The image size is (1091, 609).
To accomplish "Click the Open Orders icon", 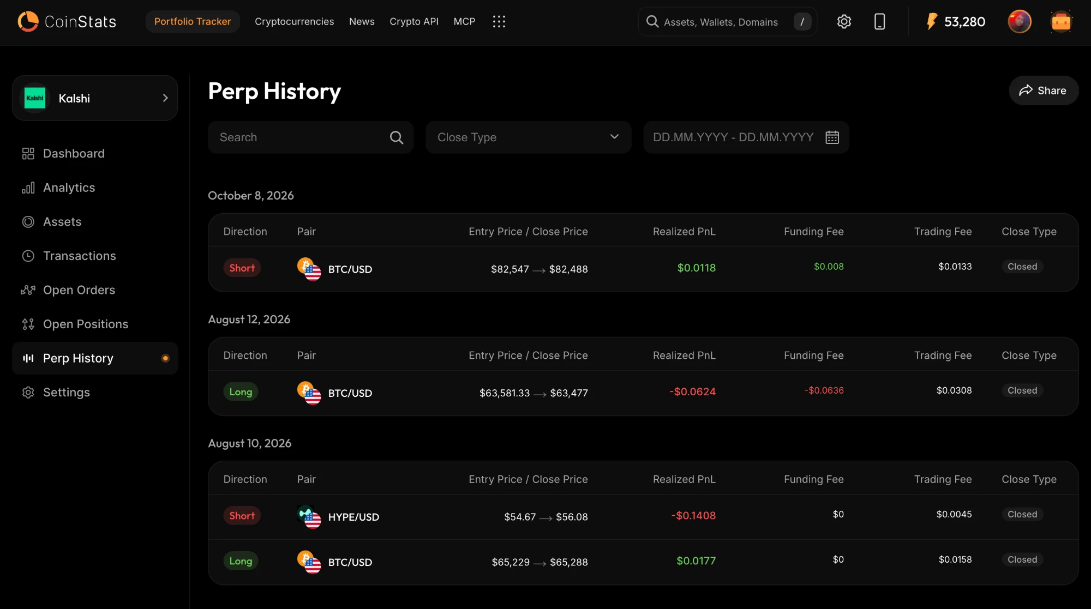I will pos(28,290).
